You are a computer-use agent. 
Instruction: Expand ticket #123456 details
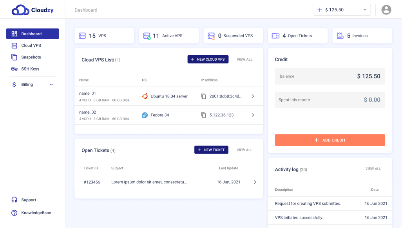255,182
